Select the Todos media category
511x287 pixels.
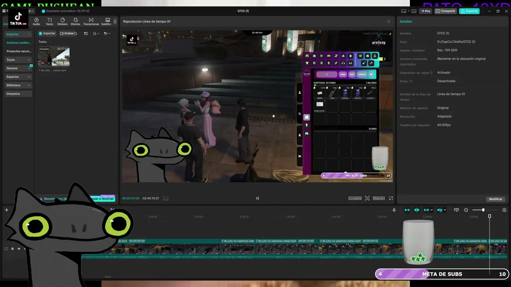click(42, 42)
